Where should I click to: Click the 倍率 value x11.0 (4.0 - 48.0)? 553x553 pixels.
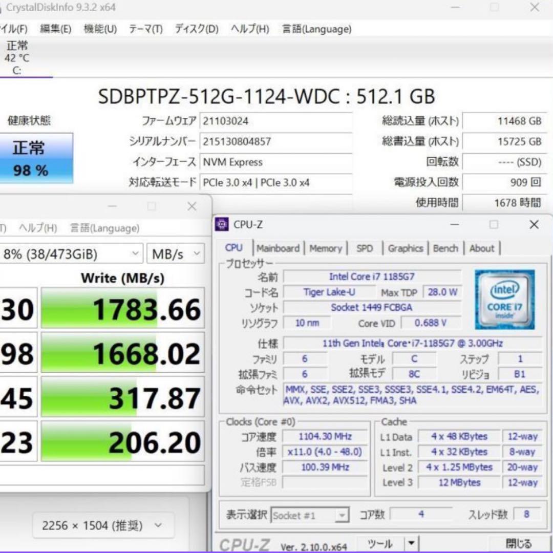click(x=325, y=452)
